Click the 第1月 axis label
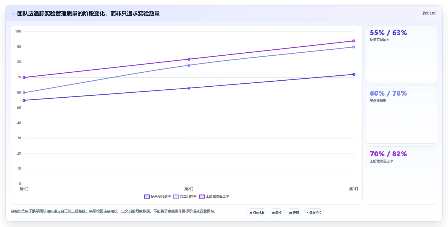448x227 pixels. [24, 189]
